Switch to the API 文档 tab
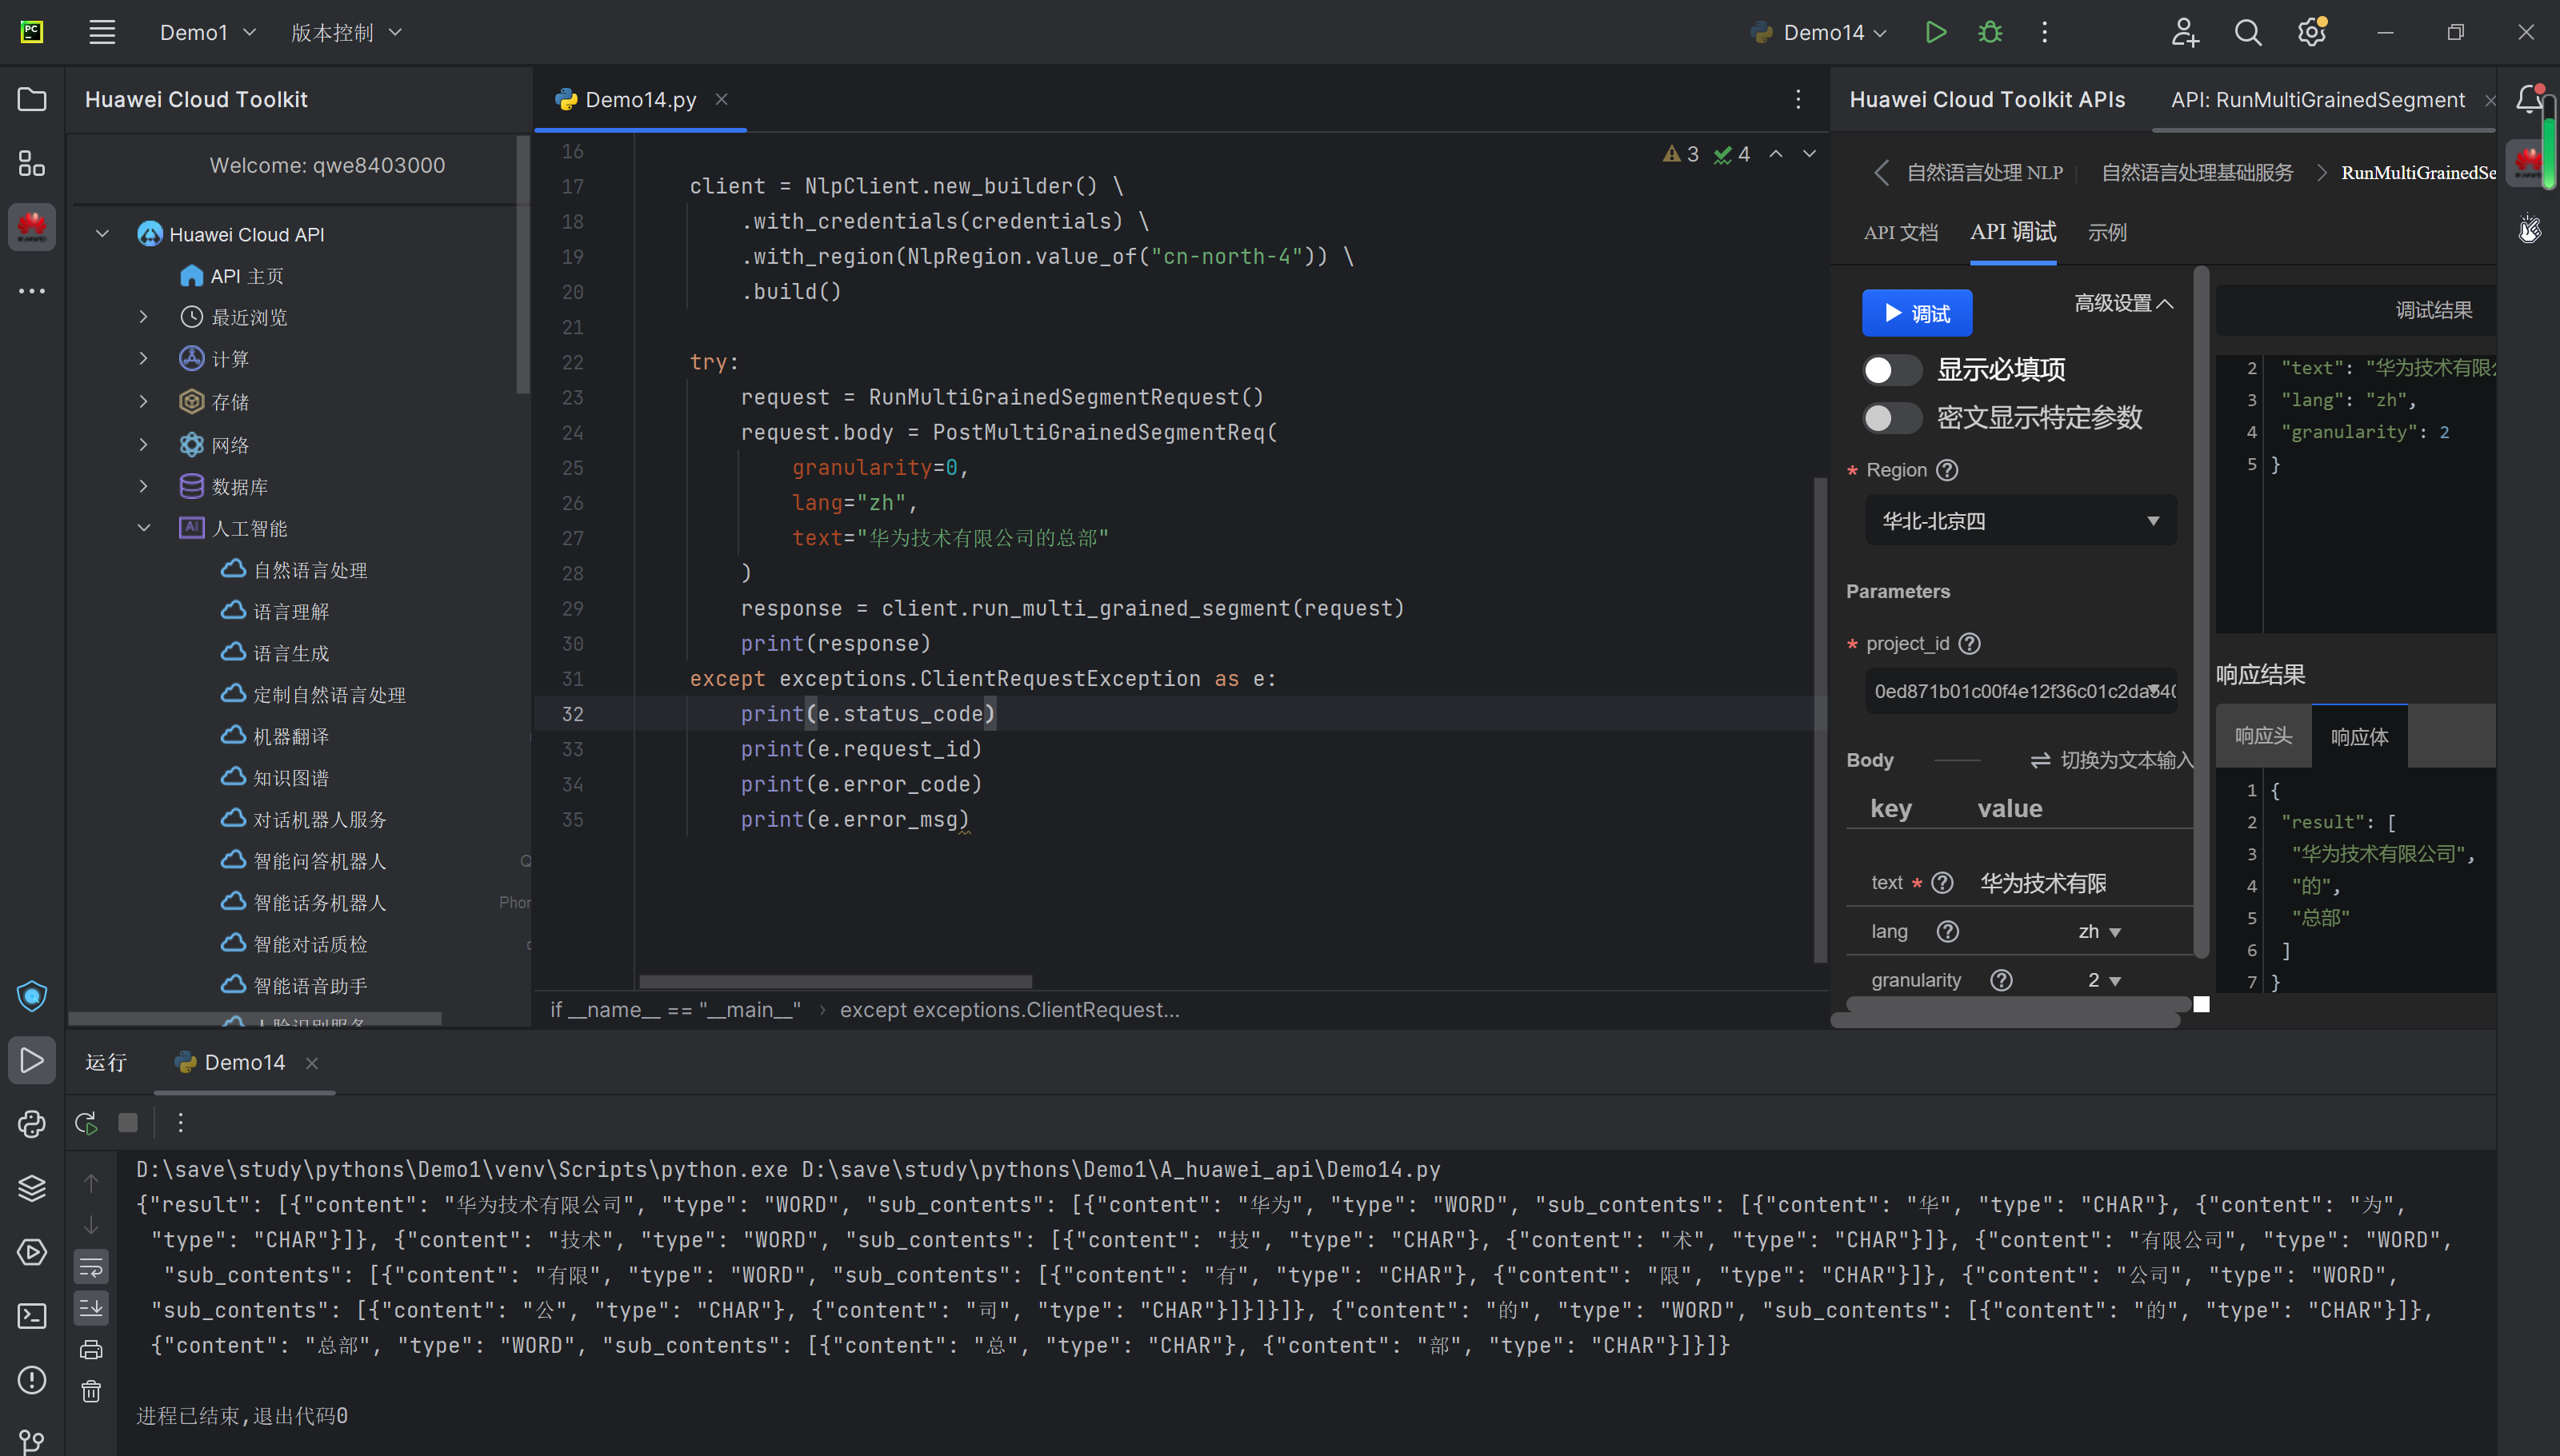The width and height of the screenshot is (2560, 1456). pos(1900,233)
